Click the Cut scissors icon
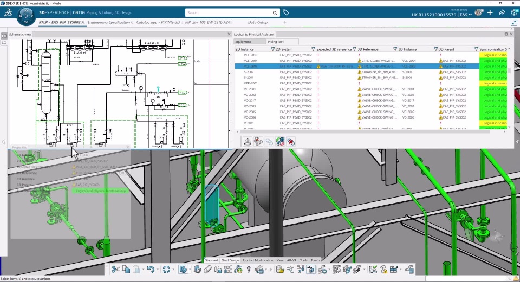Image resolution: width=520 pixels, height=282 pixels. coord(115,270)
